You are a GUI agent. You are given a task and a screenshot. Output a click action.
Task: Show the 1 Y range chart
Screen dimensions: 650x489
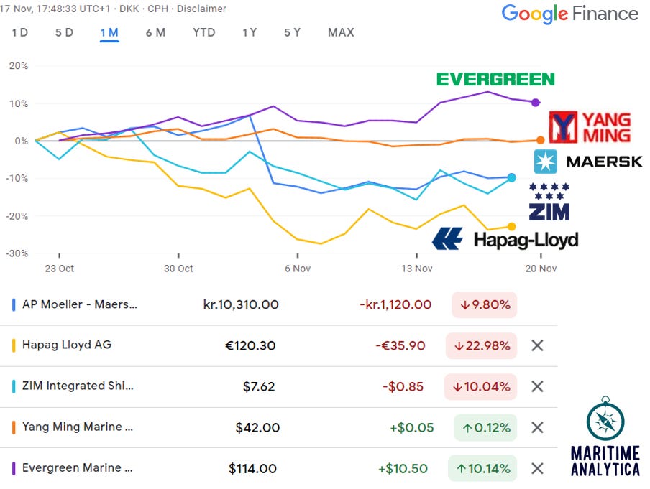click(250, 33)
